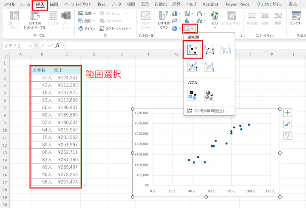Screen dimensions: 306x208
Task: Click the formula bar input field
Action: (185, 46)
